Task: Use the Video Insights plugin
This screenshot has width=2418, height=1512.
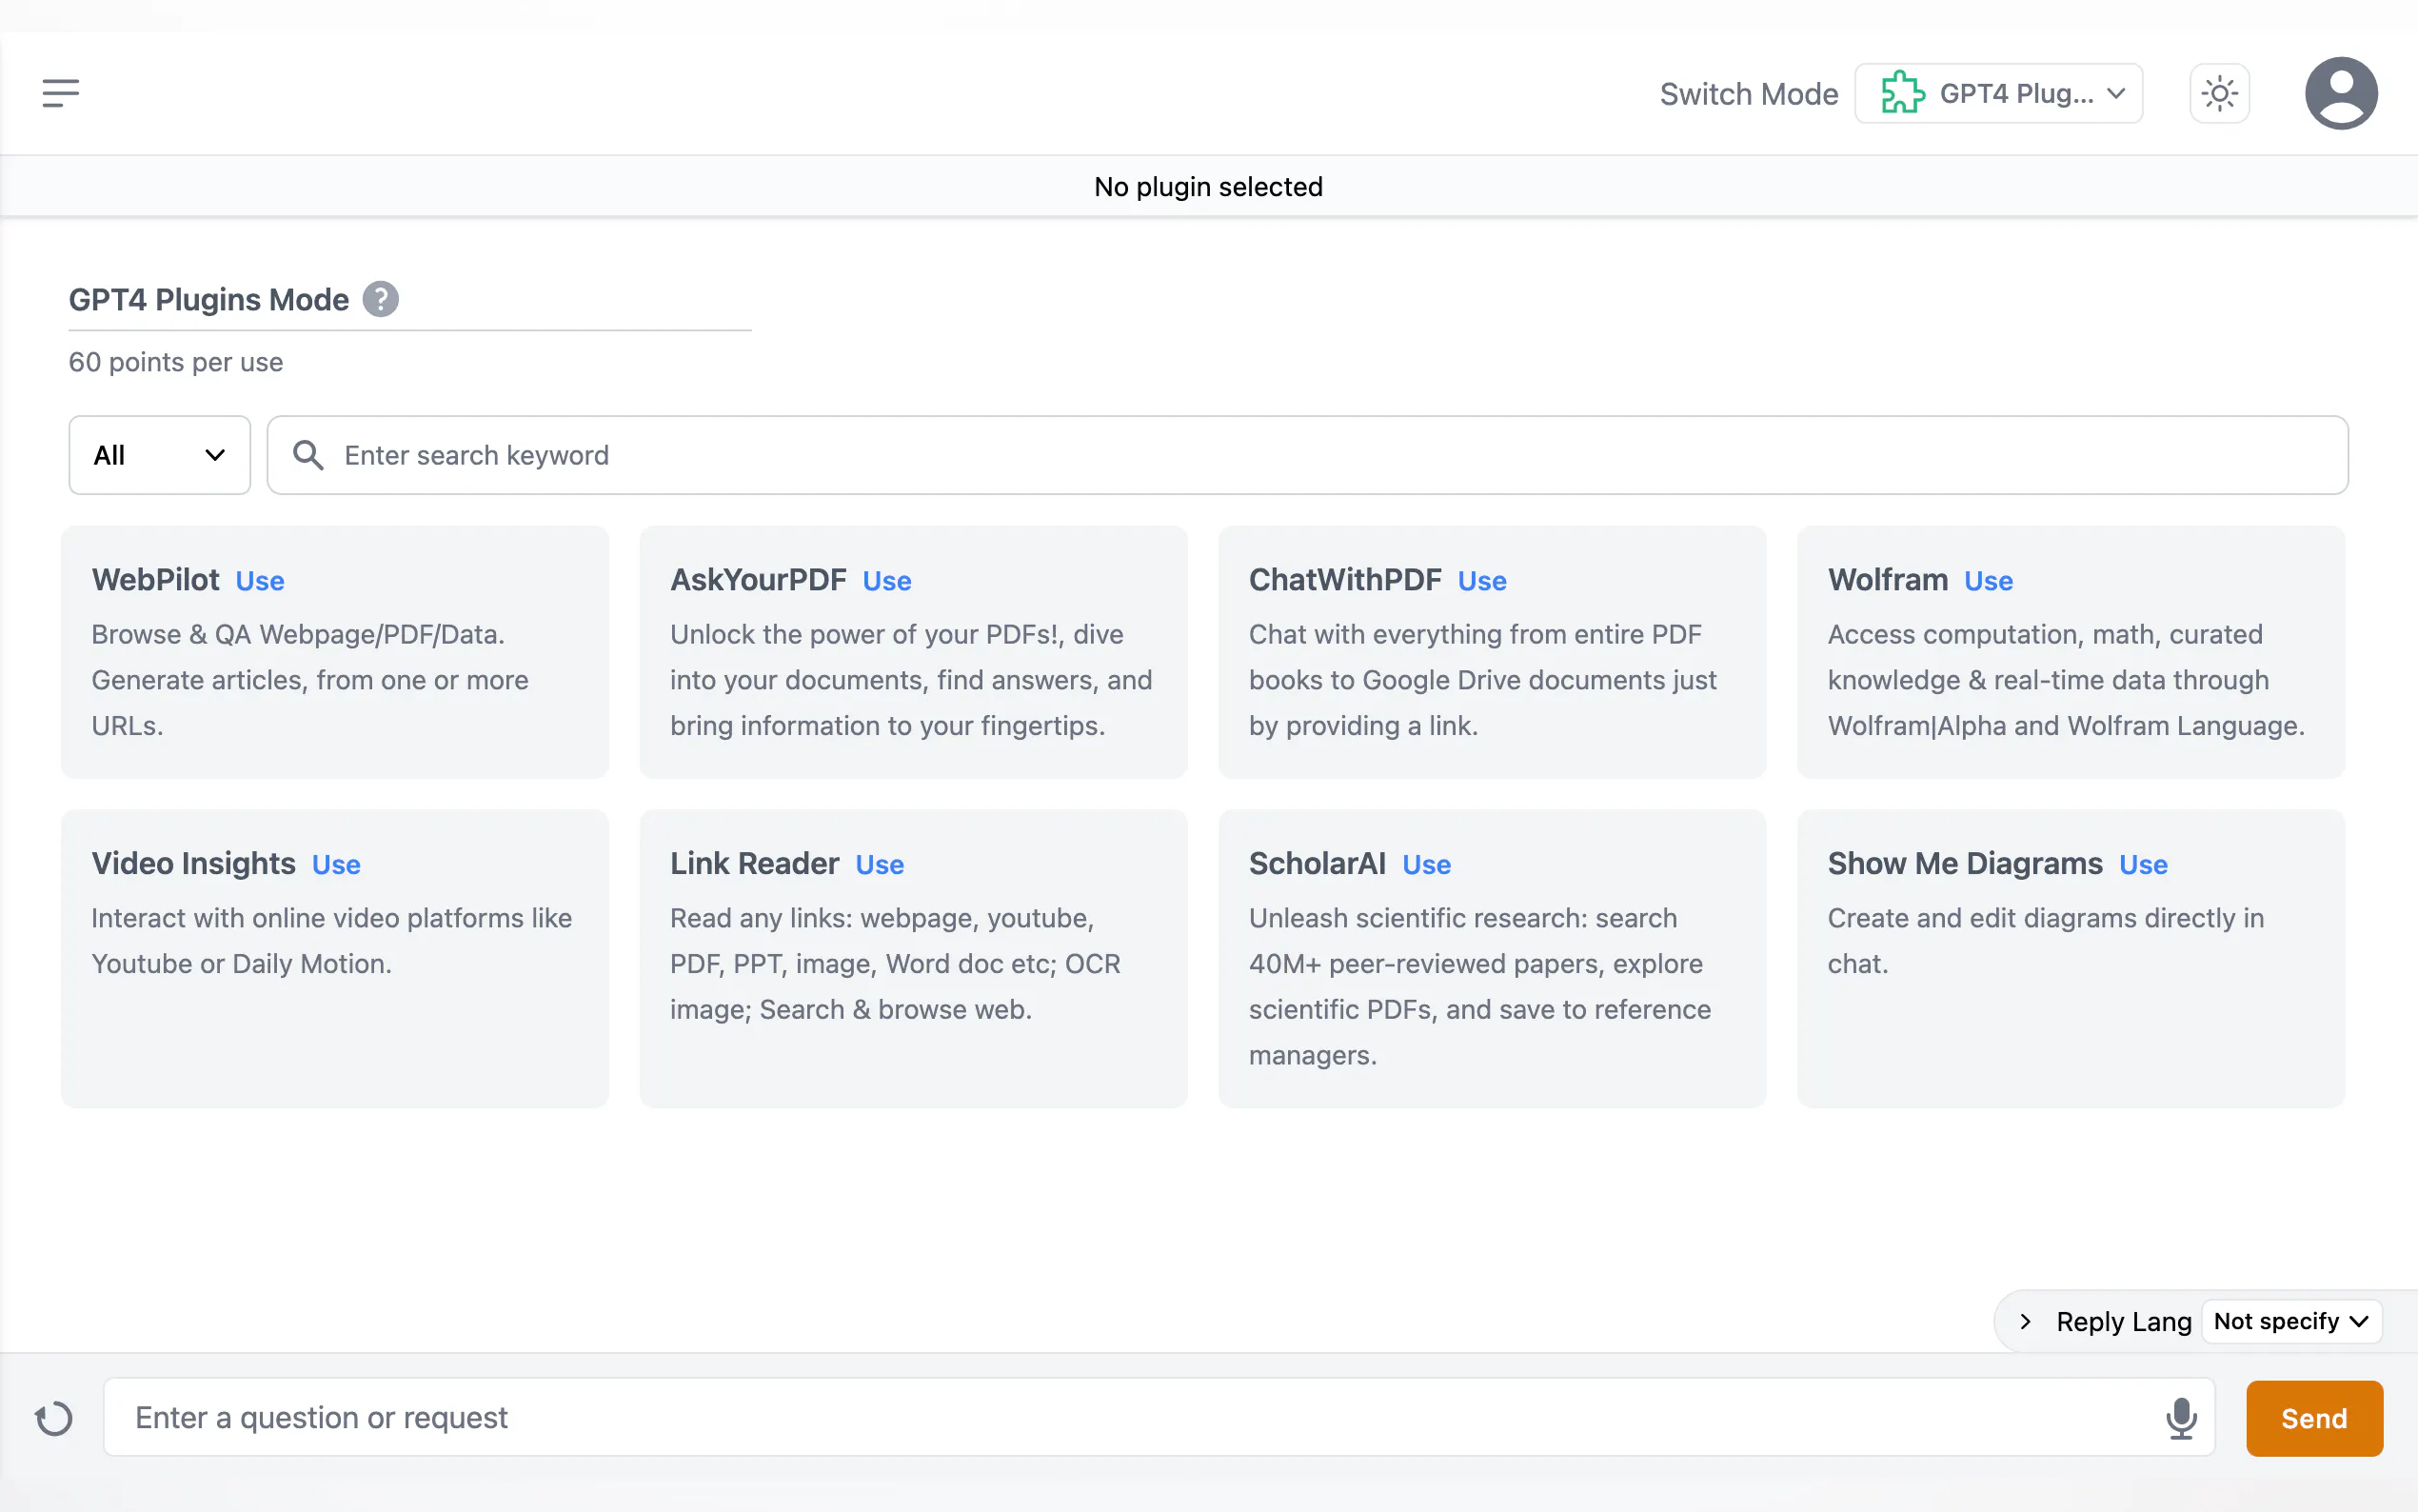Action: (x=336, y=865)
